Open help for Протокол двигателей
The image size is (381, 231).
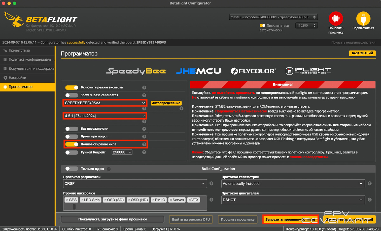tap(369, 200)
